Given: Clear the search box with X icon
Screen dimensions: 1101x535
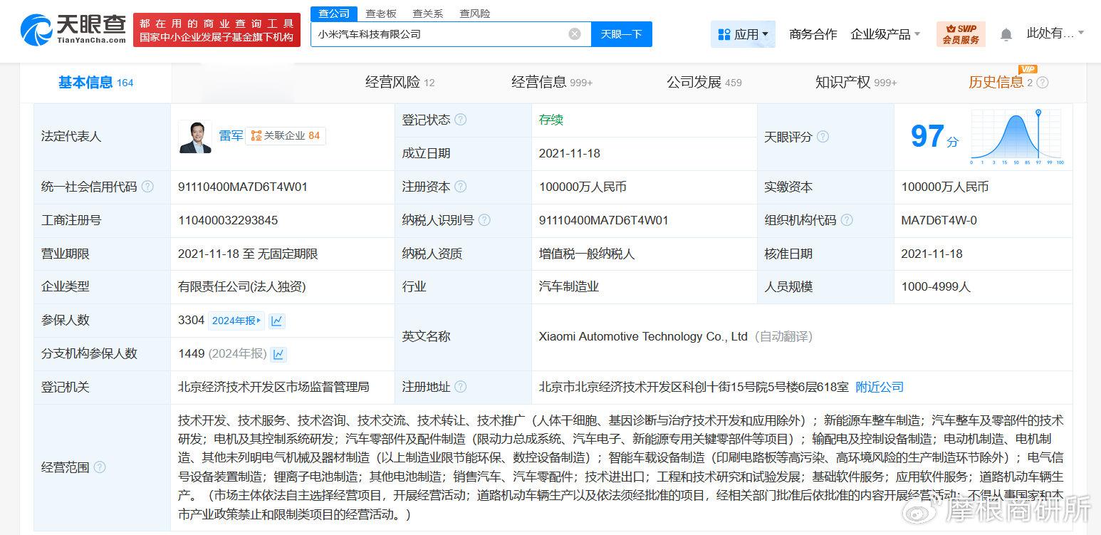Looking at the screenshot, I should pos(575,34).
